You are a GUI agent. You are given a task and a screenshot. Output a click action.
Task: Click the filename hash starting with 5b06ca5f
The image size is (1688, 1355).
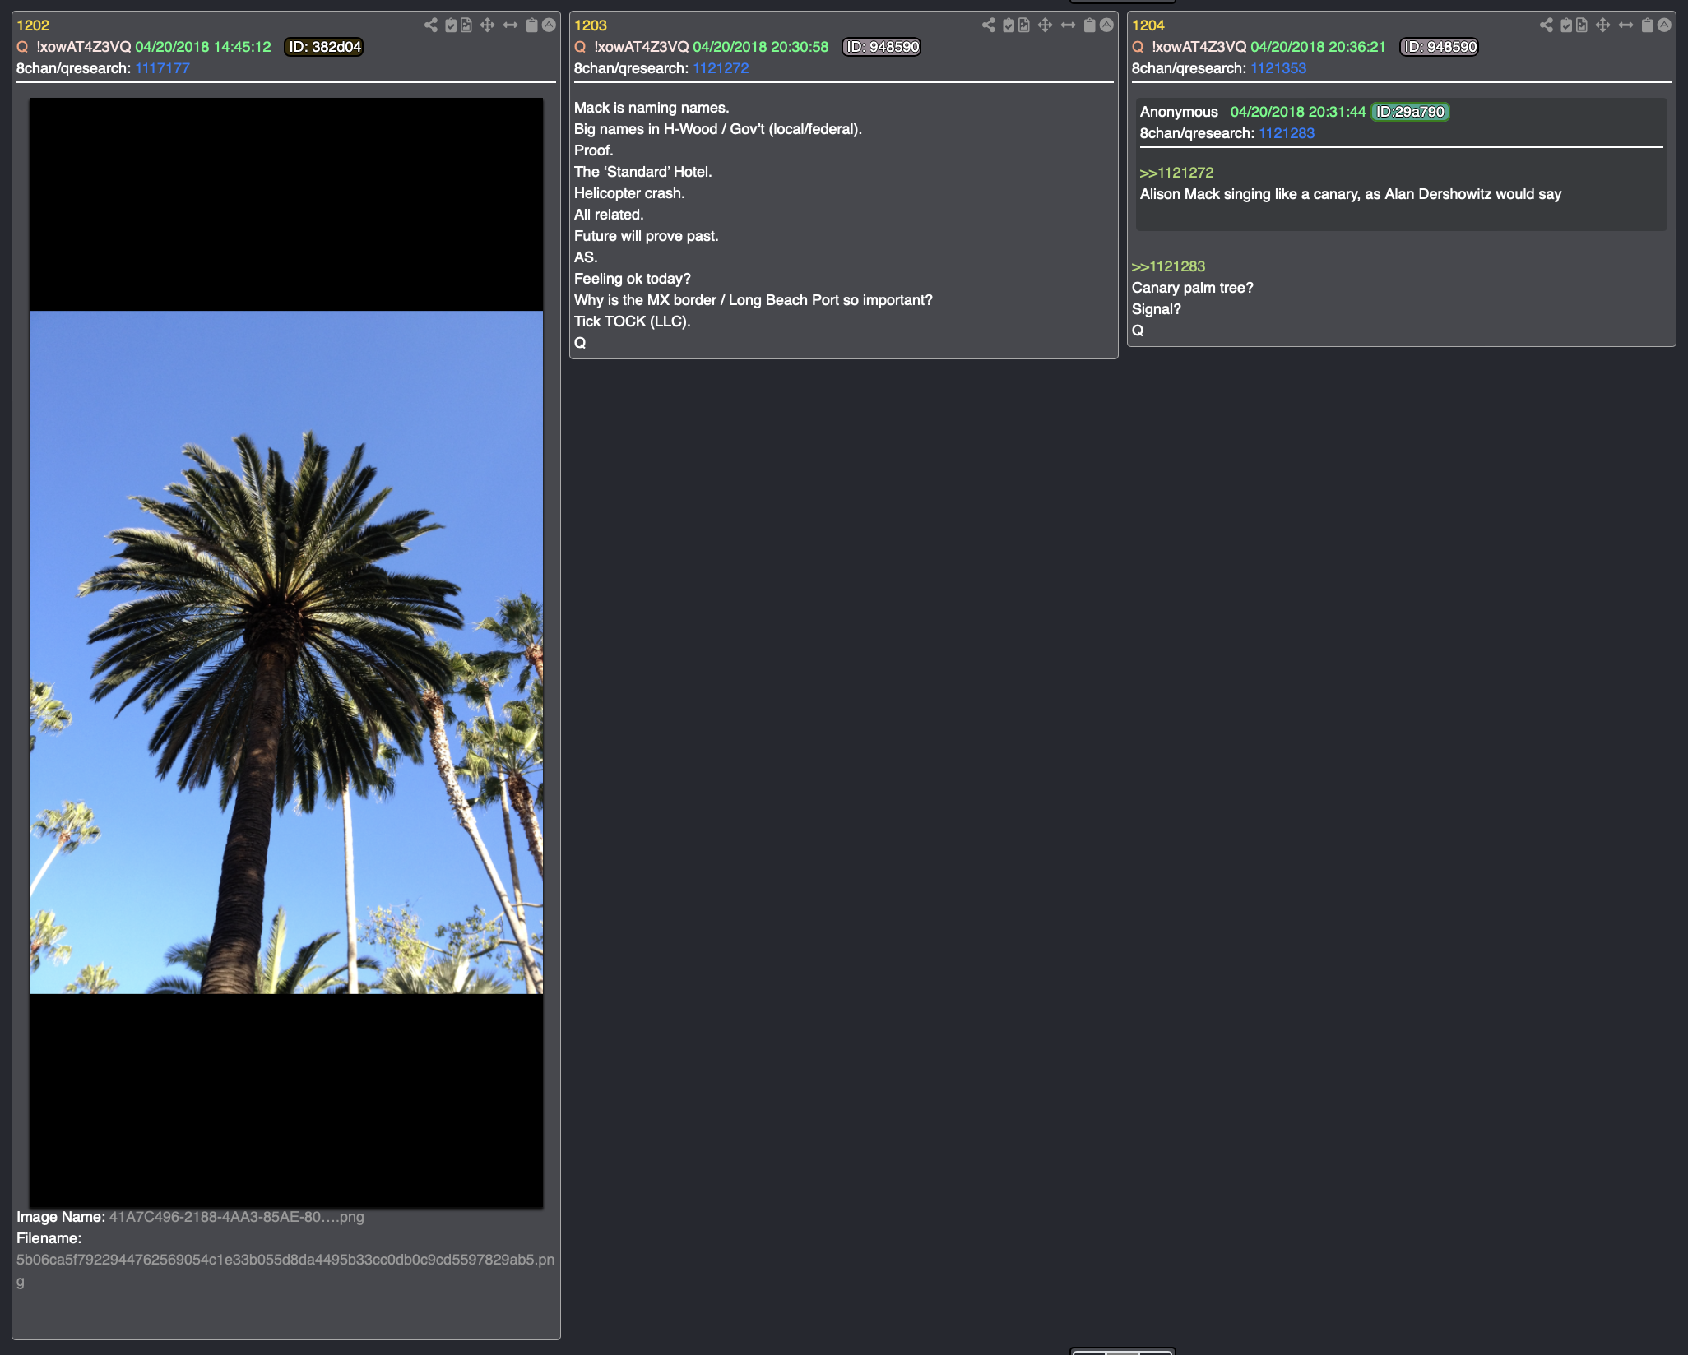285,1270
